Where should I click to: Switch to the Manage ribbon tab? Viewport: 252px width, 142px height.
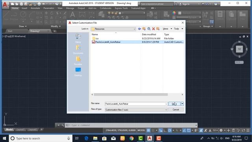(70, 8)
